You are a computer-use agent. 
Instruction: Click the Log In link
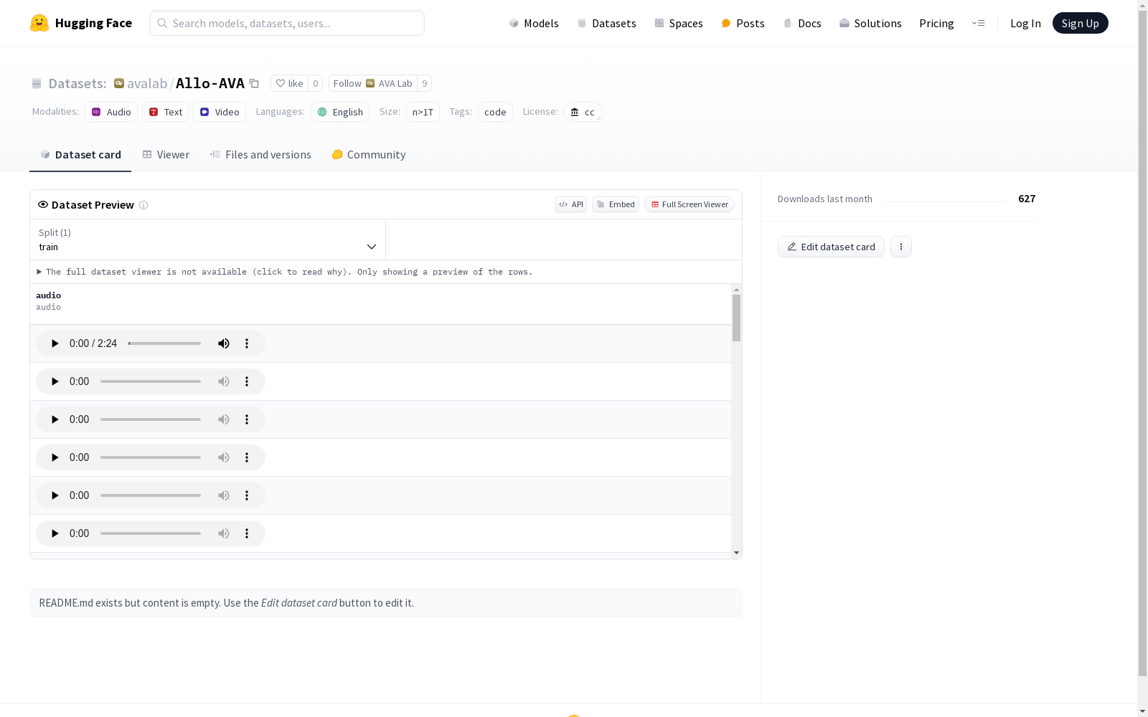(1025, 23)
